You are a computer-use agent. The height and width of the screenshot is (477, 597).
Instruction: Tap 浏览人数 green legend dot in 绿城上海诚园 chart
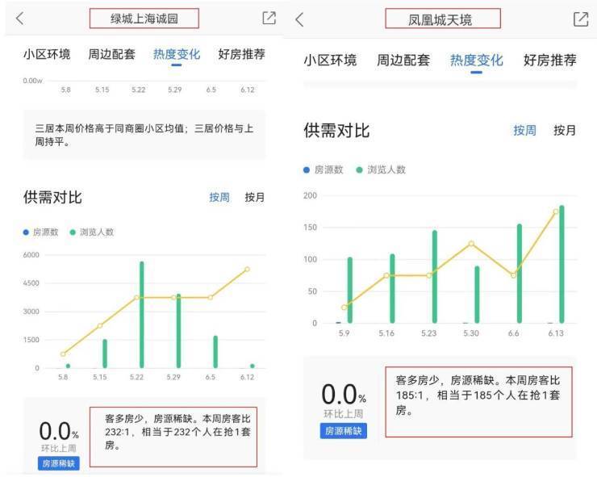(73, 232)
